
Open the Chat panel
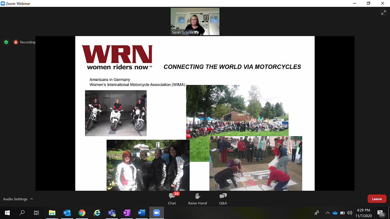tap(172, 199)
